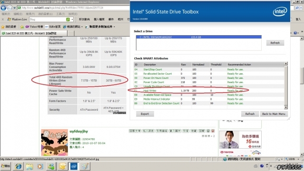Open the recent pages dropdown beside Forward
Viewport: 304px width, 171px height.
[x=15, y=8]
